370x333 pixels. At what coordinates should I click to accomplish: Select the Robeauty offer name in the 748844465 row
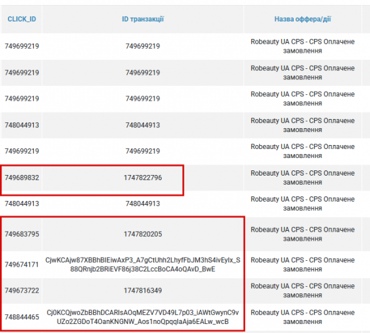tap(302, 317)
